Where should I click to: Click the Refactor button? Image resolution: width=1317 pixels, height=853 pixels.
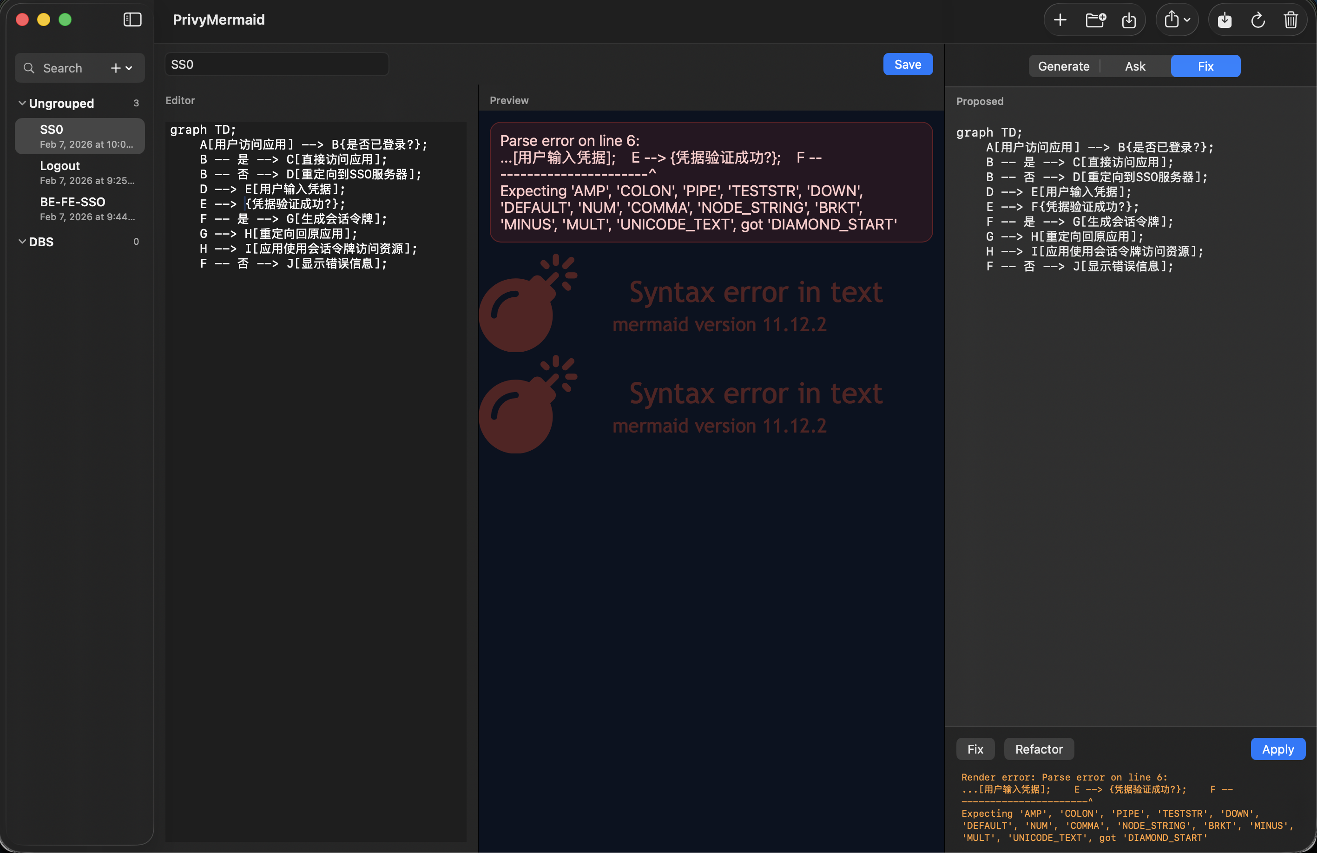click(x=1039, y=749)
